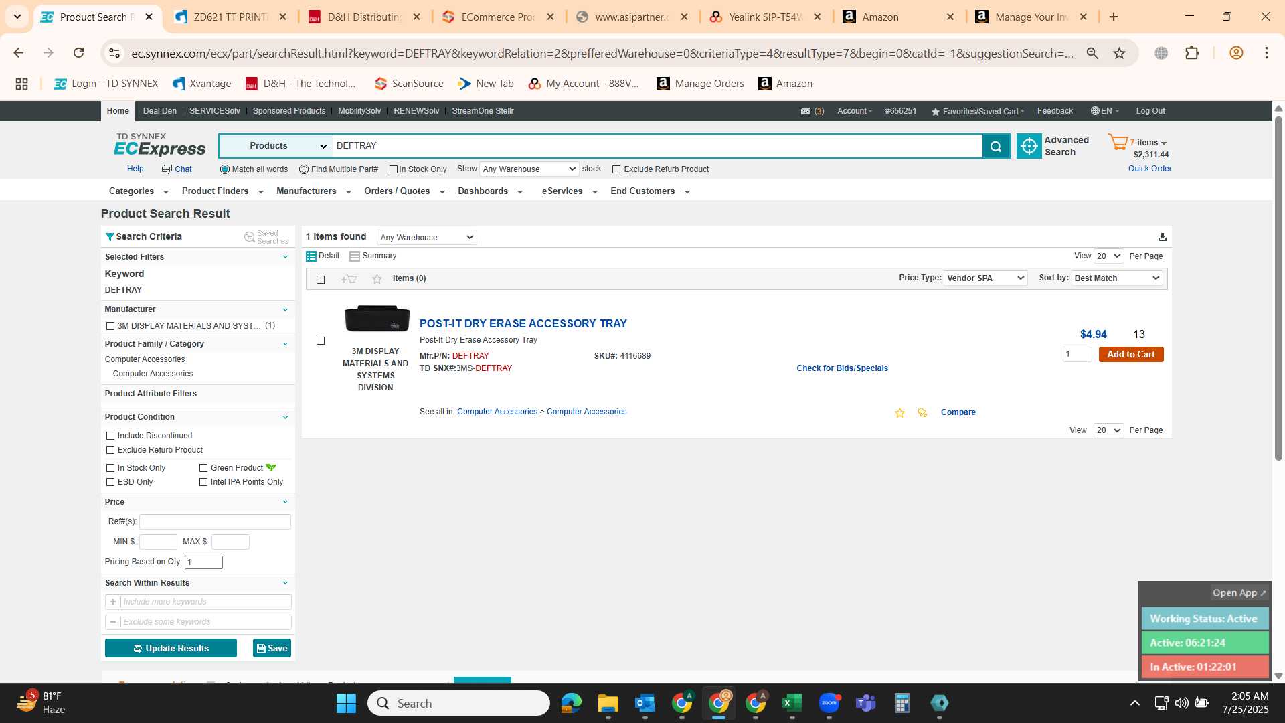Image resolution: width=1285 pixels, height=723 pixels.
Task: Check In Stock Only near search bar
Action: point(394,170)
